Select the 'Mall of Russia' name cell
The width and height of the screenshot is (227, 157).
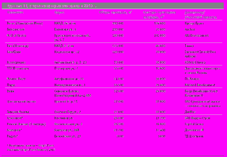16,36
